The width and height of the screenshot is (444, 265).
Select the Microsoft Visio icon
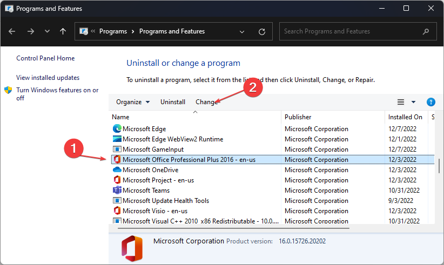coord(117,210)
